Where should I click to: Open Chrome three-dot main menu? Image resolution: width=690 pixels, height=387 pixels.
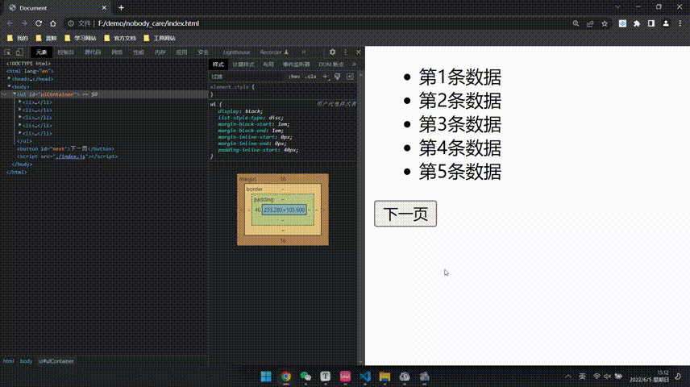tap(680, 23)
